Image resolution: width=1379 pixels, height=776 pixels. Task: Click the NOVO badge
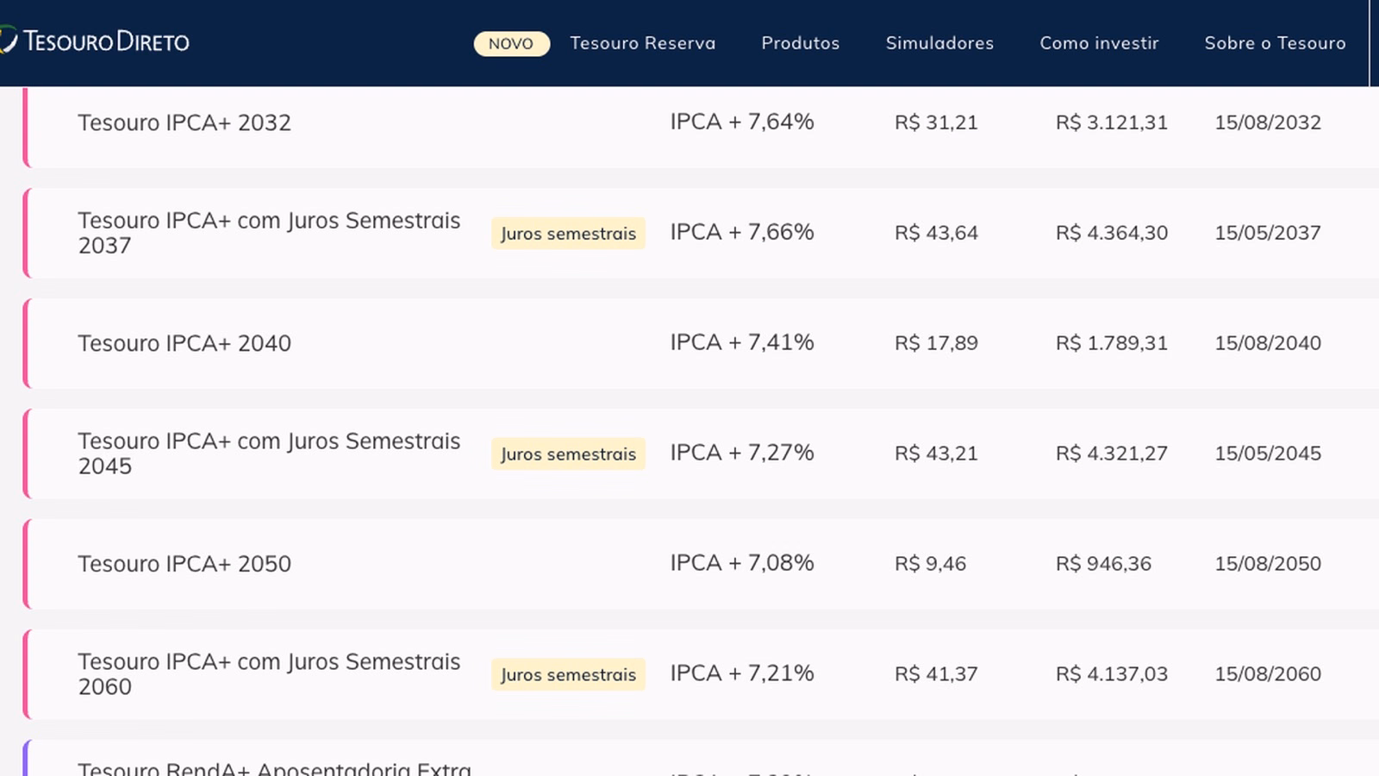511,43
